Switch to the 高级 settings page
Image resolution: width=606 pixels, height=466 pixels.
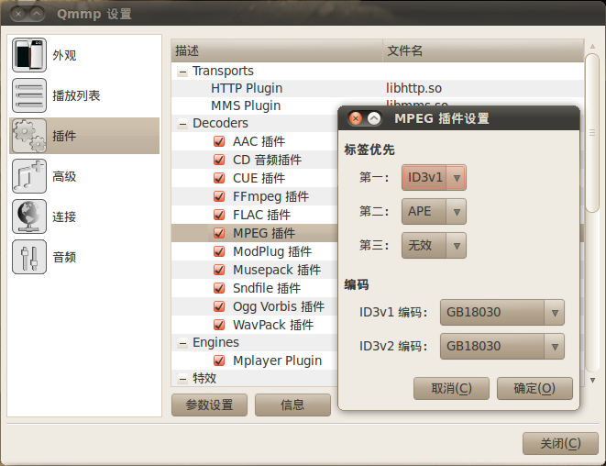pyautogui.click(x=84, y=176)
